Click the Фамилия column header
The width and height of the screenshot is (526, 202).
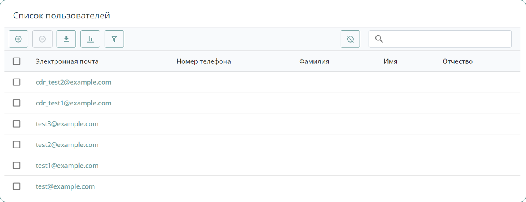[314, 61]
